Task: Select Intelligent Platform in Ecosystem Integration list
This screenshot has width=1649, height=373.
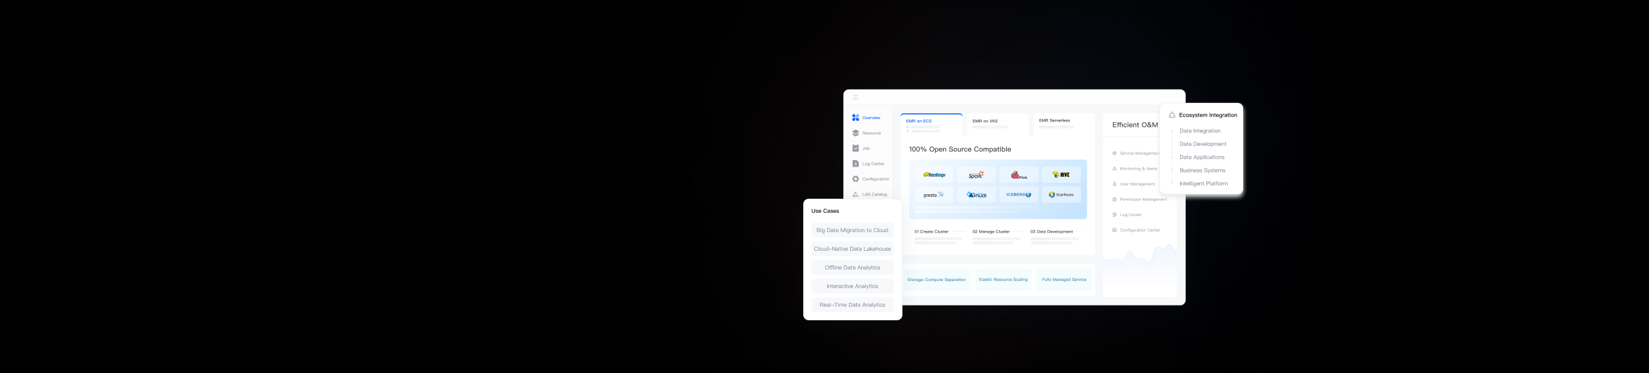Action: (1203, 184)
